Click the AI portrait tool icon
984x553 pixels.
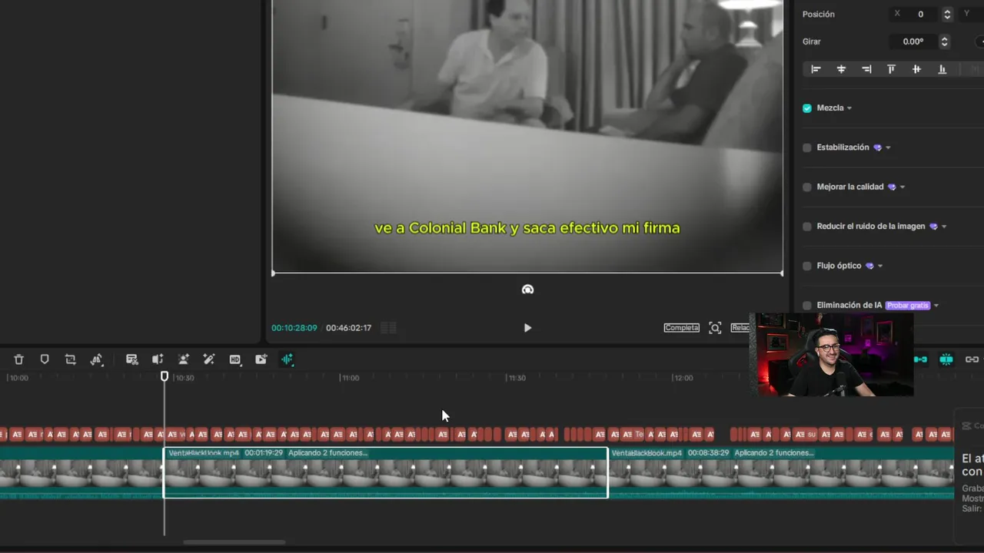point(184,359)
